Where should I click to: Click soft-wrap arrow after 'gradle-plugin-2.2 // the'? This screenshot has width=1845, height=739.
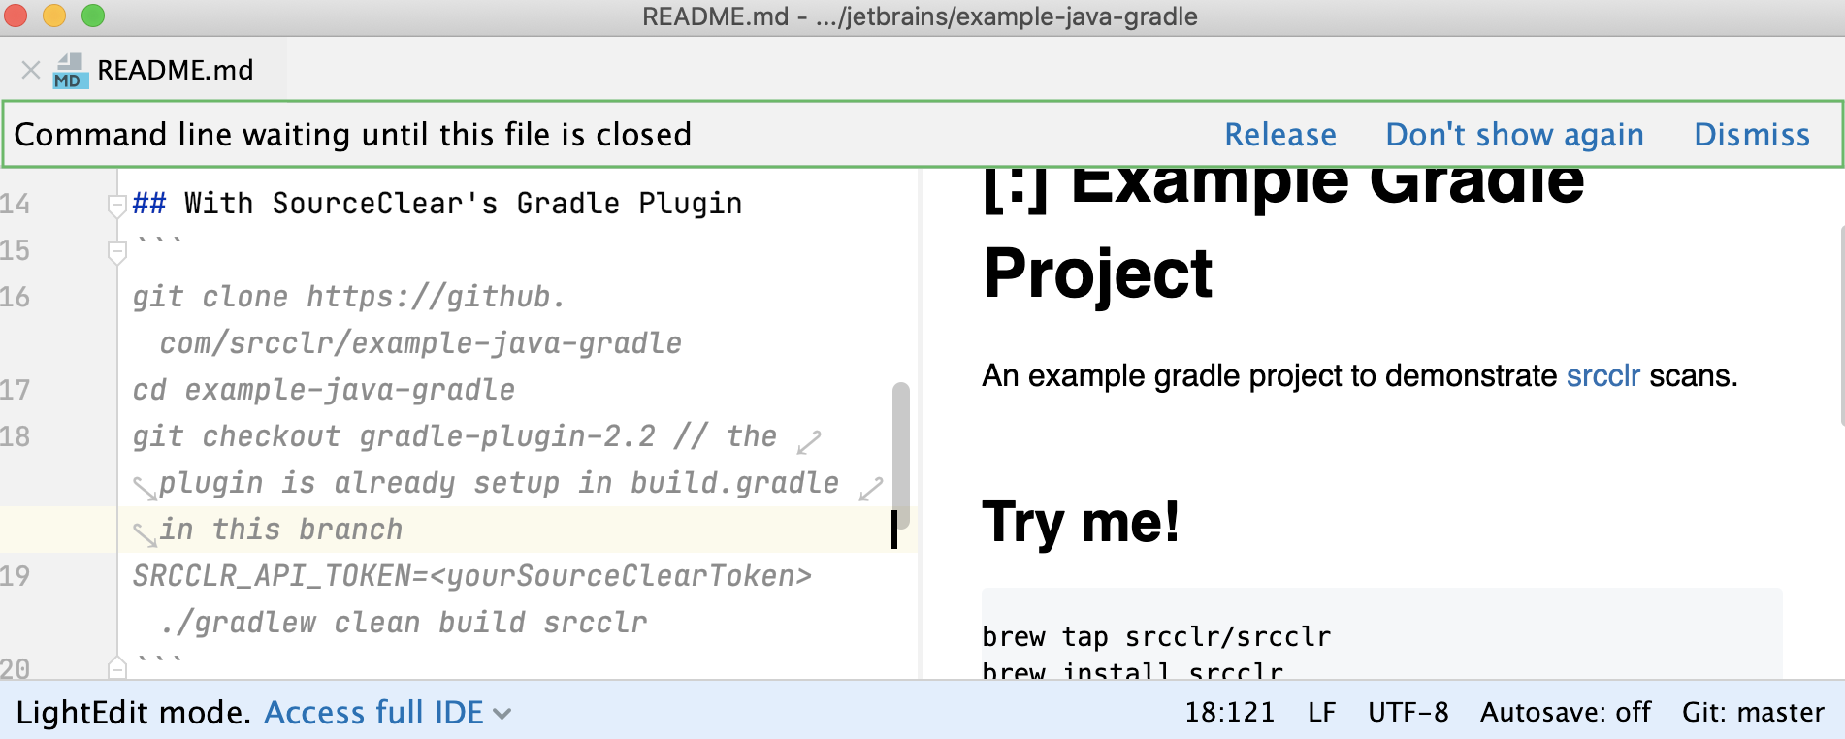(809, 442)
